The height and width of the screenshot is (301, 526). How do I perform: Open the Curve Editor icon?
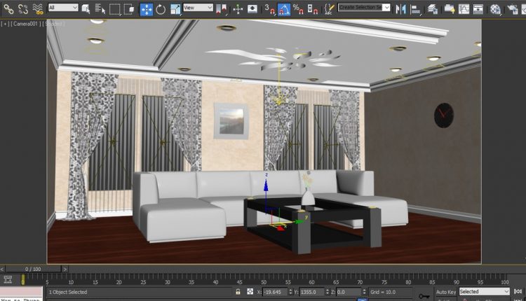[464, 9]
